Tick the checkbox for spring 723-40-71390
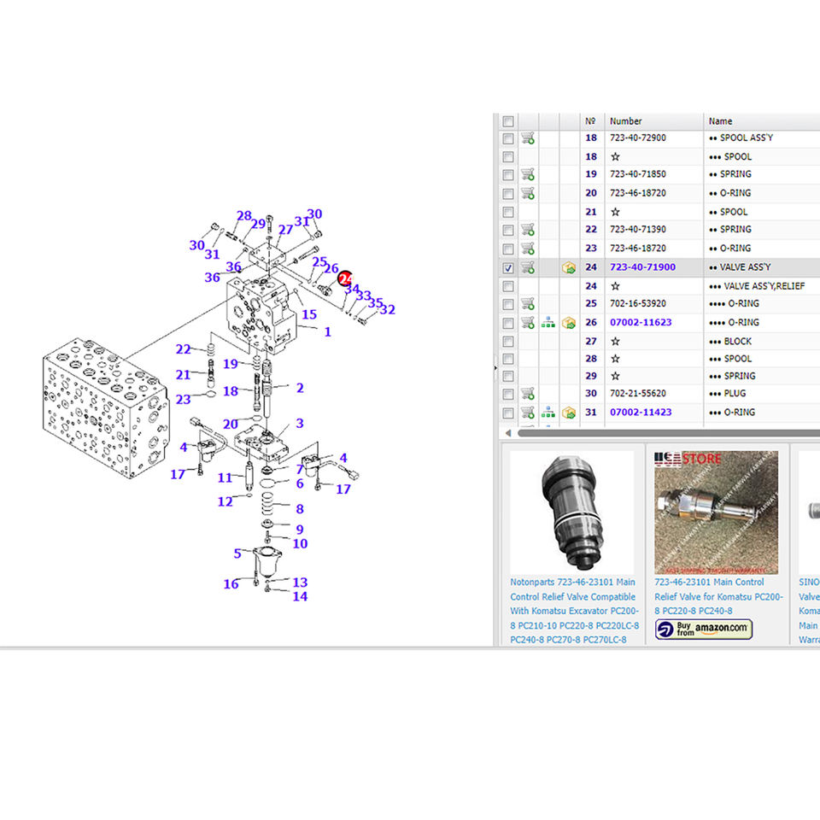 click(x=507, y=230)
